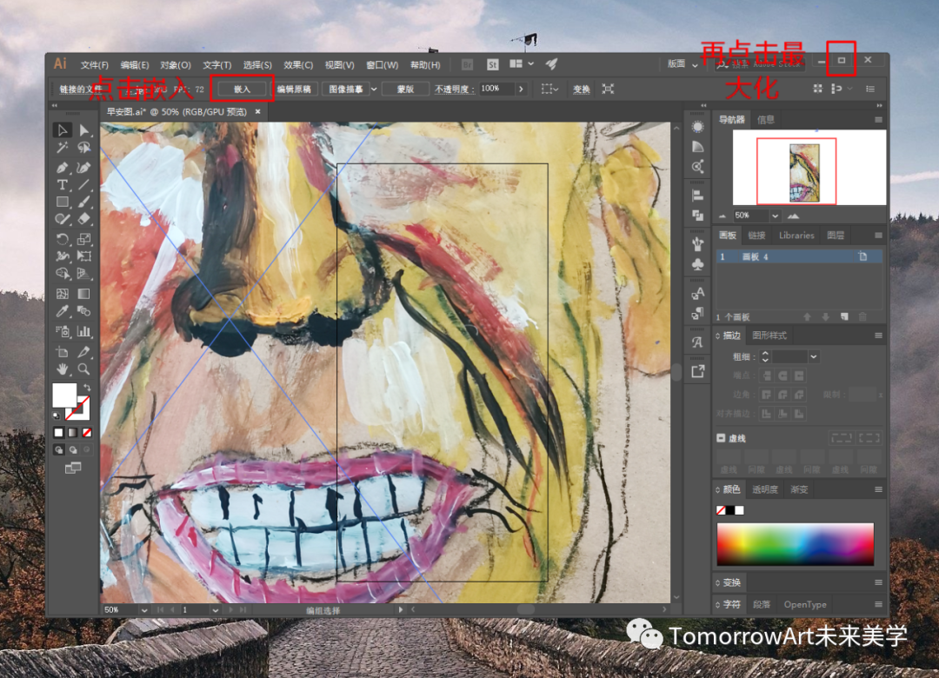Select the Paintbrush tool
This screenshot has width=939, height=678.
[x=83, y=202]
